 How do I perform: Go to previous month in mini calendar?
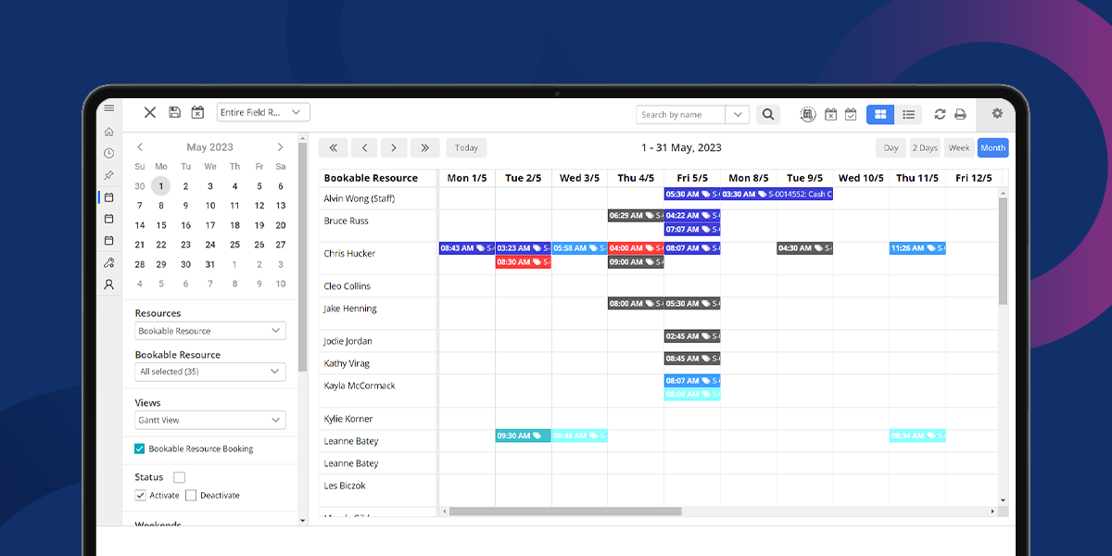click(140, 147)
